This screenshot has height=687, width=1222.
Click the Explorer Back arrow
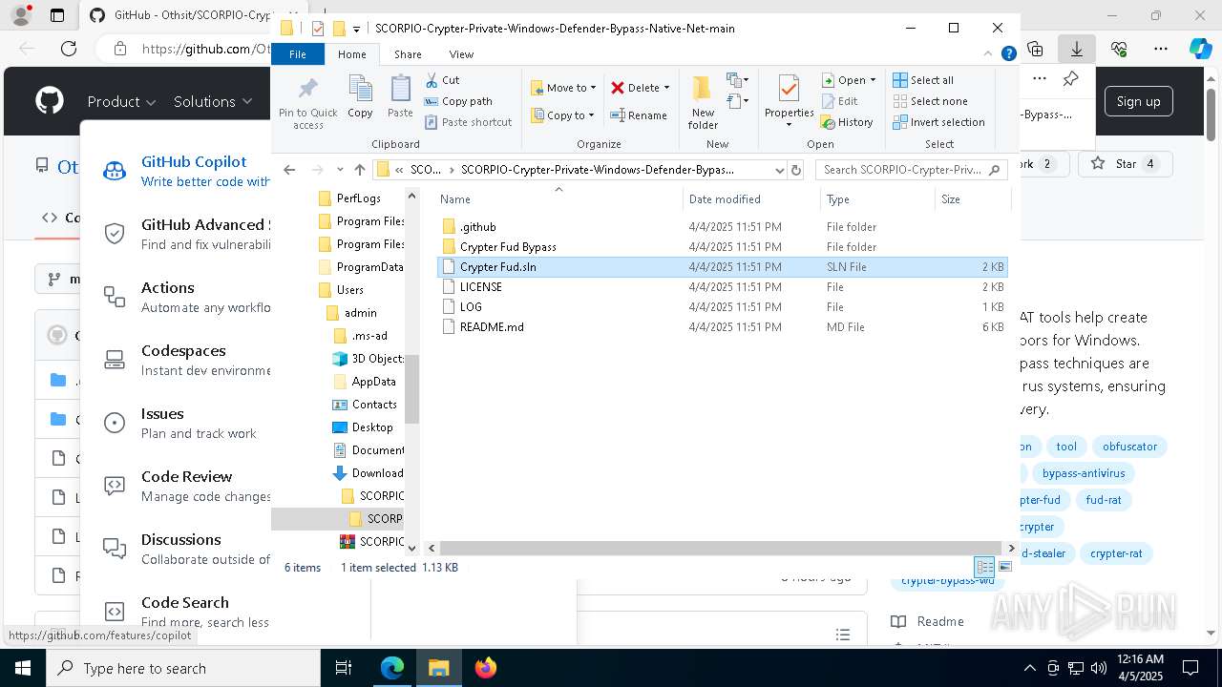click(x=289, y=170)
